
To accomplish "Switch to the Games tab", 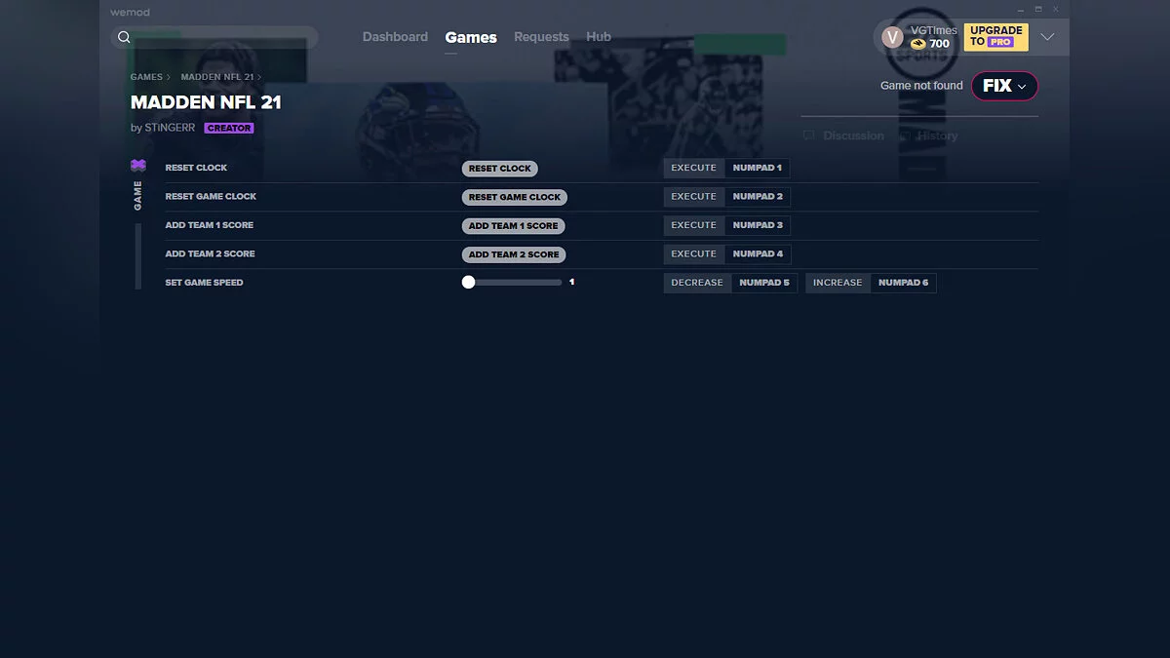I will coord(471,37).
